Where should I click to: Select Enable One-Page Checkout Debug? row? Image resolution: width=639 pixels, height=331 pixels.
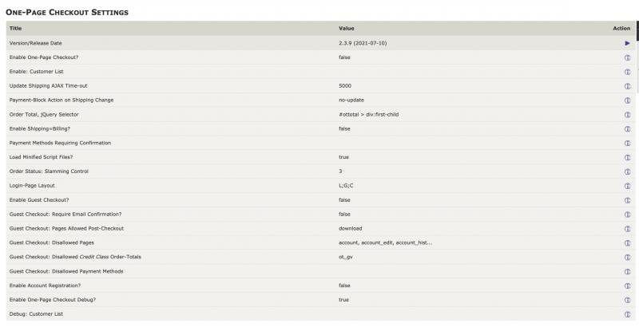[x=320, y=300]
